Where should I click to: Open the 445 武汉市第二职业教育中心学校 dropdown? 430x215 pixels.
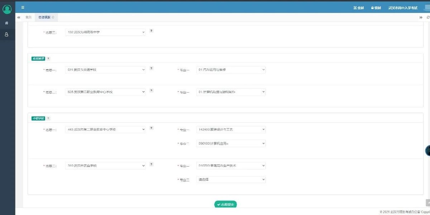105,129
